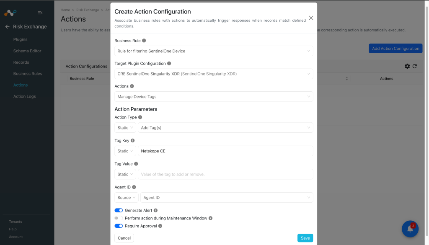Disable the Generate Alert toggle
The height and width of the screenshot is (245, 429).
point(119,211)
